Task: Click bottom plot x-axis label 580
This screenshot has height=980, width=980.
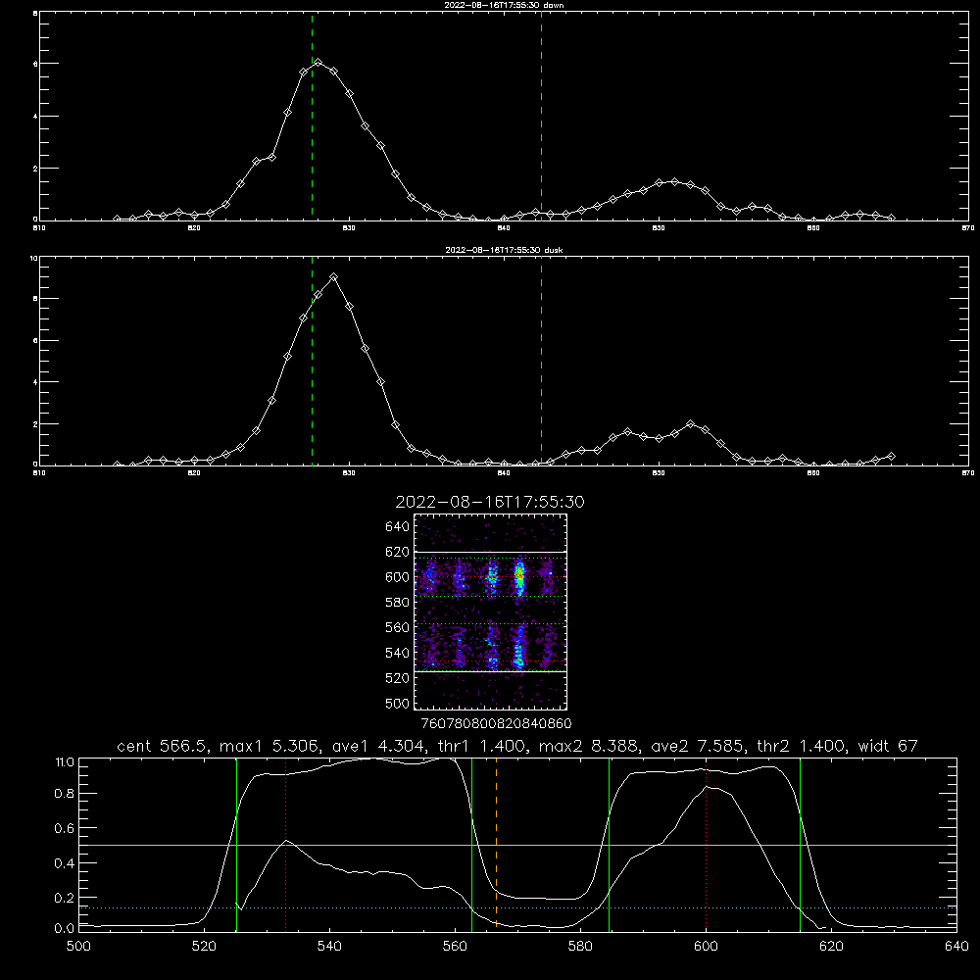Action: [580, 947]
